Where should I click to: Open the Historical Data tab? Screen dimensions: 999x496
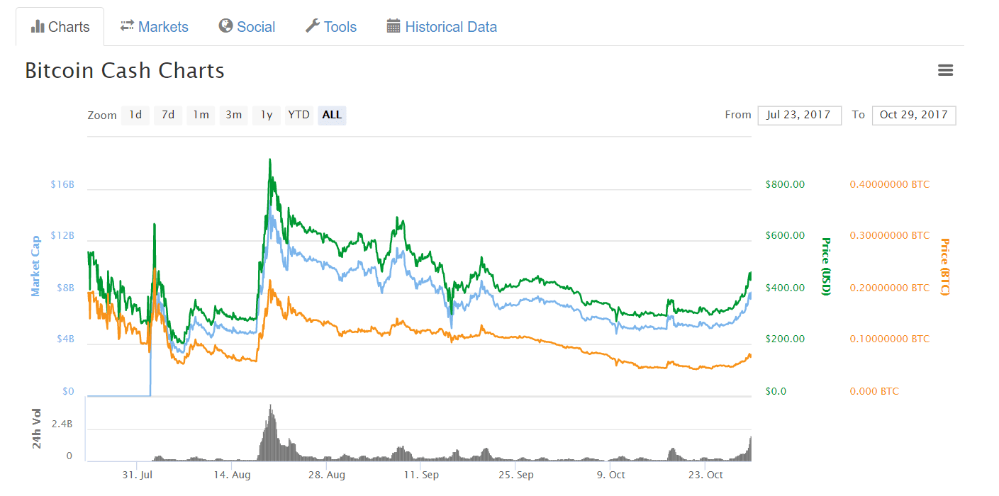[450, 27]
